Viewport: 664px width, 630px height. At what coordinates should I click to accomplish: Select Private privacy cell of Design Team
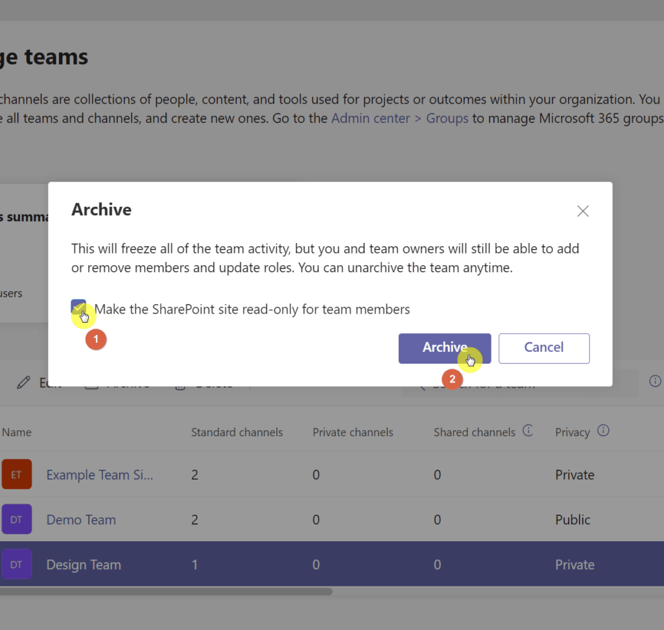click(575, 565)
